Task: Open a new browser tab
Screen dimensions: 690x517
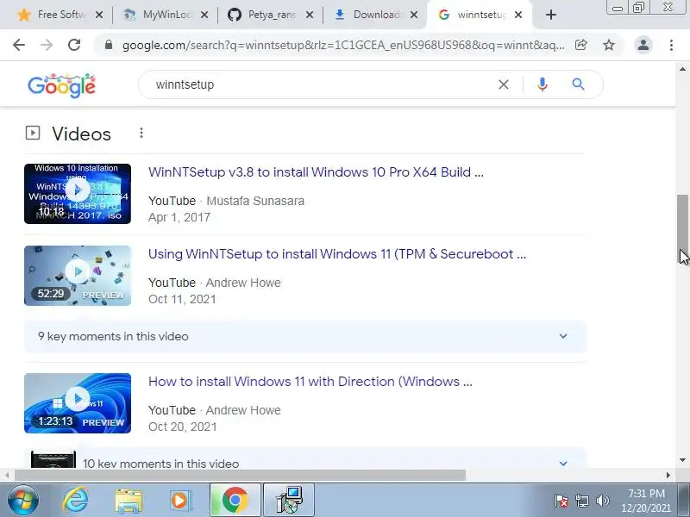Action: [x=550, y=15]
